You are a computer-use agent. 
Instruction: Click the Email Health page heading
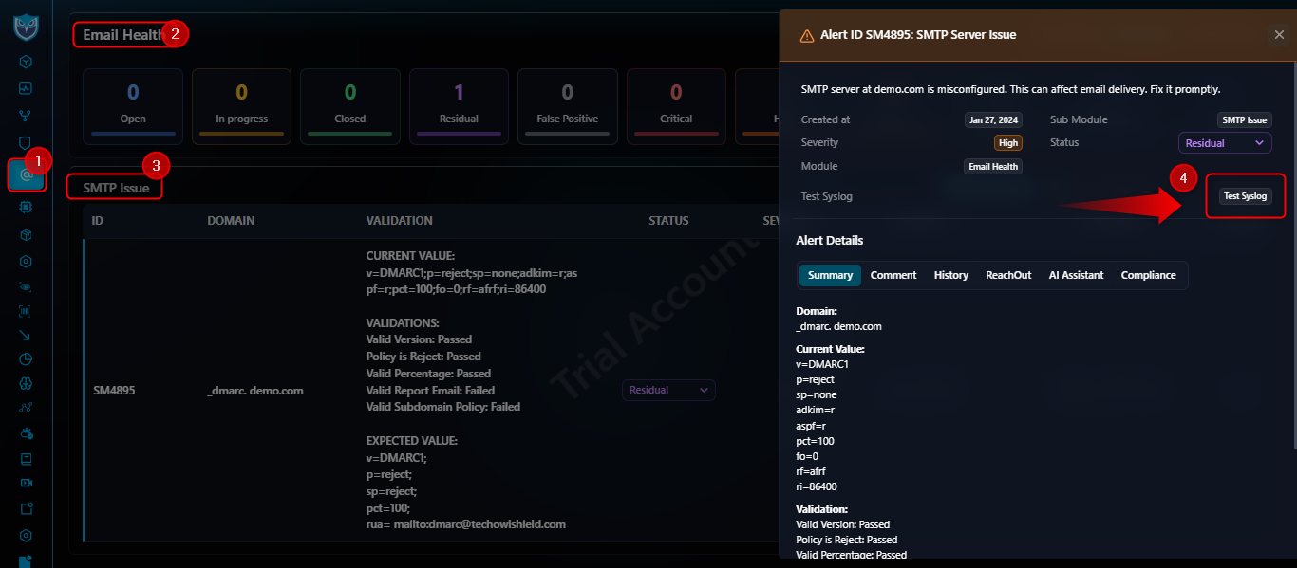pyautogui.click(x=124, y=35)
